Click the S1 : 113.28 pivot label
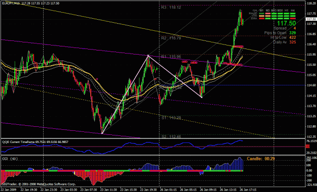The image size is (317, 192). [171, 118]
